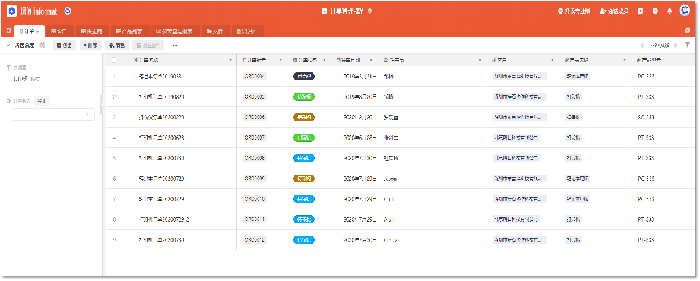Screen dimensions: 700x281
Task: Click the plus-square icon in top header
Action: coord(641,11)
